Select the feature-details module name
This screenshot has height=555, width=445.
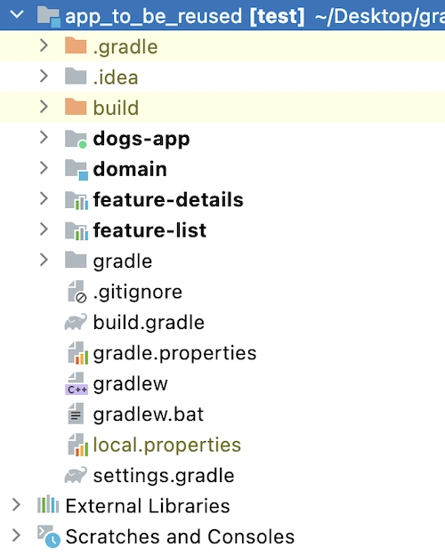168,199
